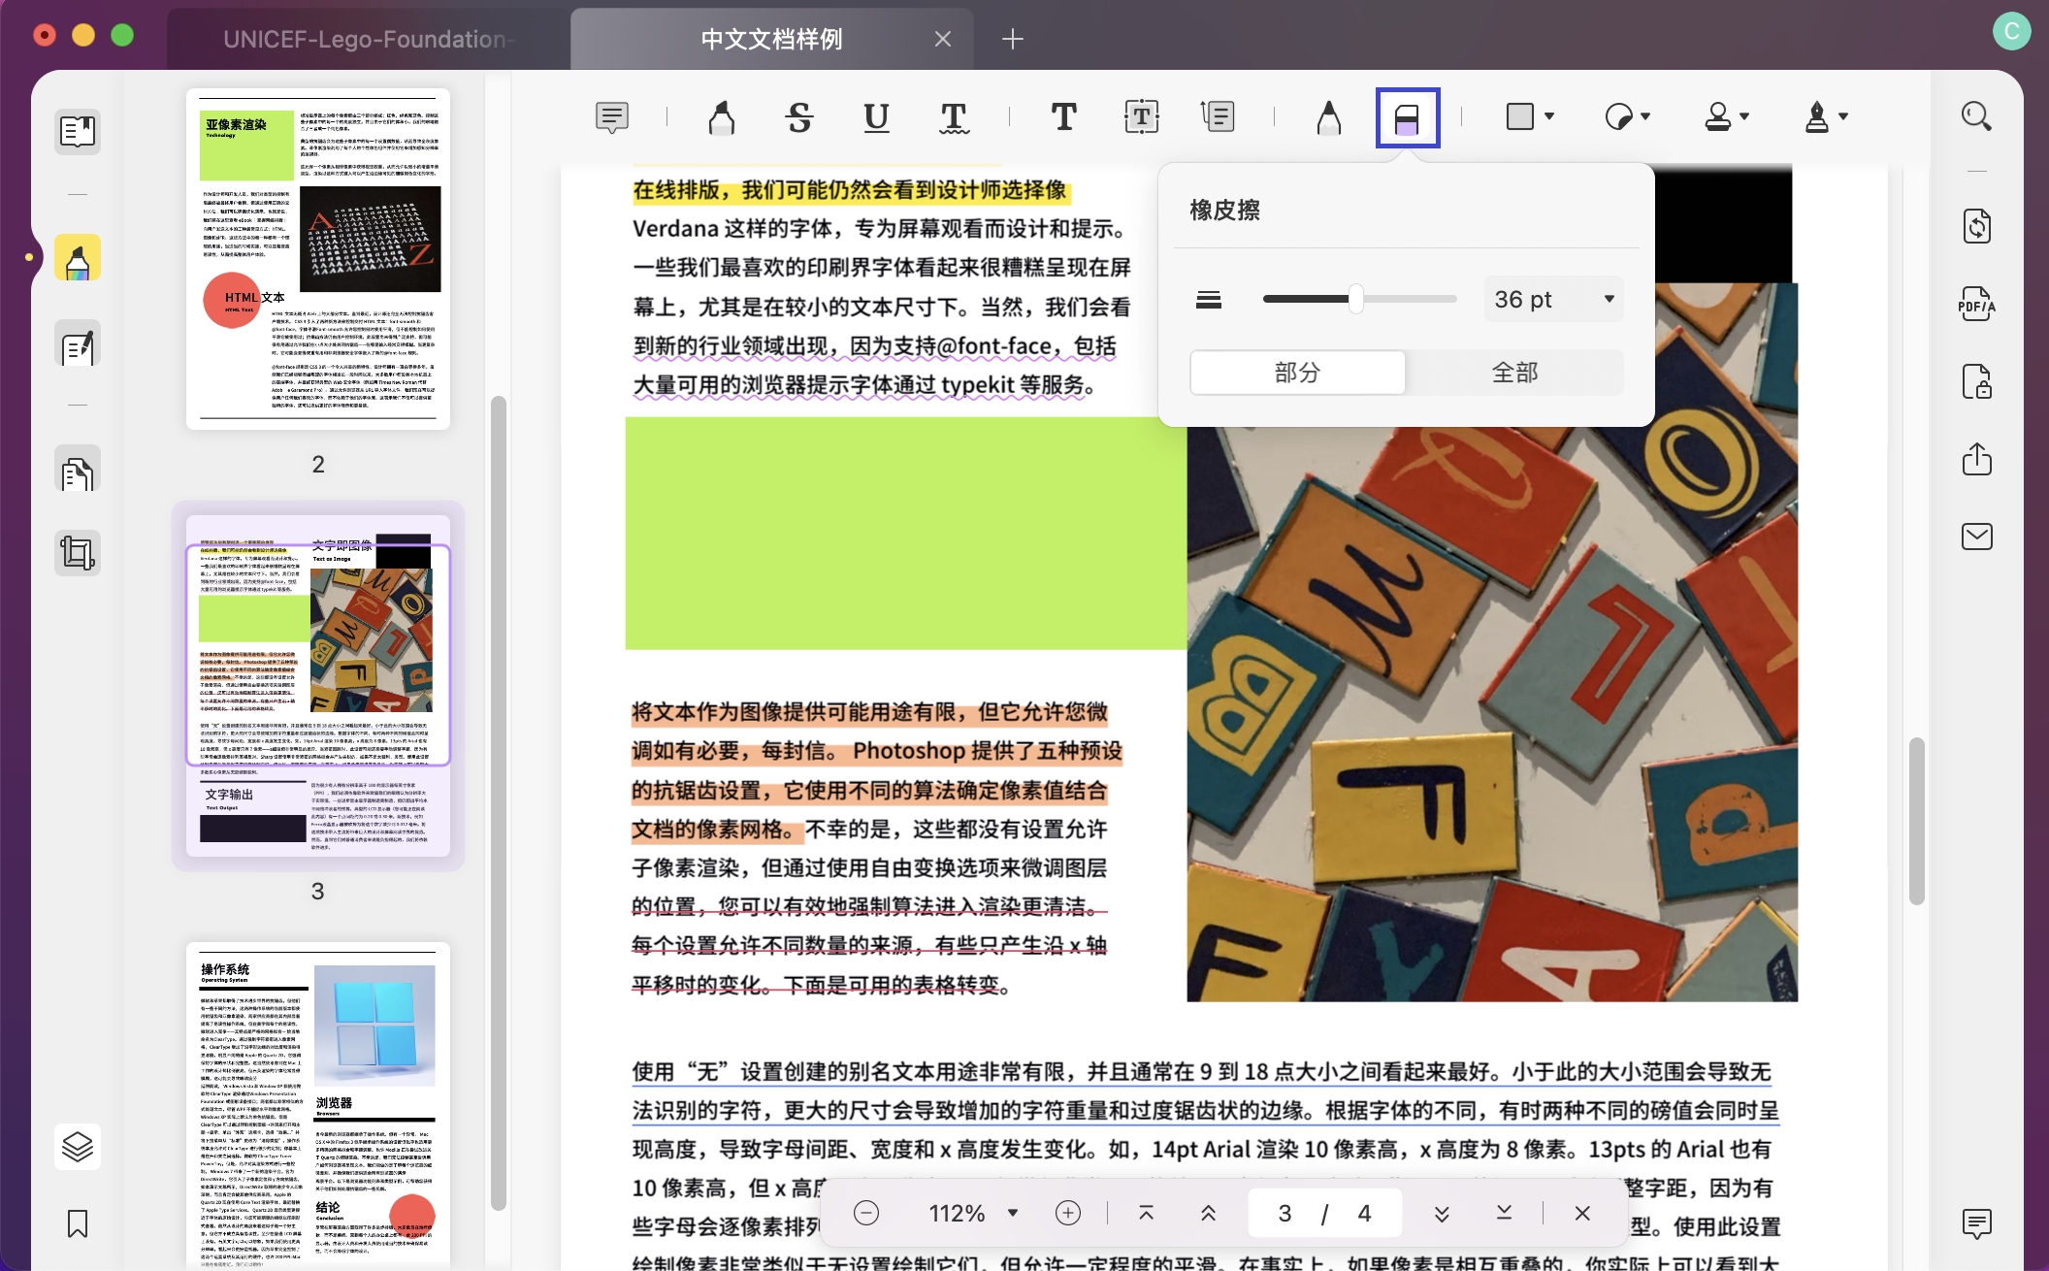The width and height of the screenshot is (2049, 1271).
Task: Select the text comment tool
Action: (1063, 117)
